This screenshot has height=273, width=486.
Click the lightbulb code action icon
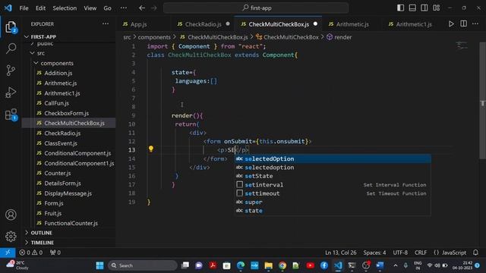click(x=151, y=149)
